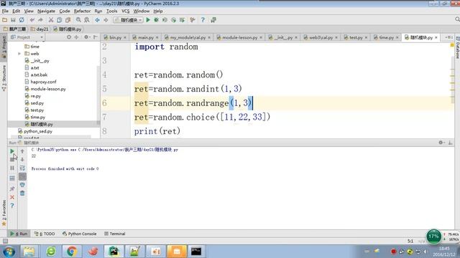Select module-lesson.py in project tree
The width and height of the screenshot is (460, 258).
pos(45,89)
